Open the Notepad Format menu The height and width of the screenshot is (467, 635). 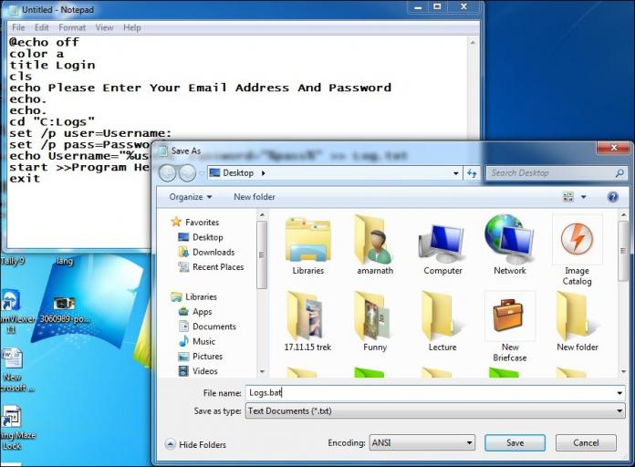(72, 27)
